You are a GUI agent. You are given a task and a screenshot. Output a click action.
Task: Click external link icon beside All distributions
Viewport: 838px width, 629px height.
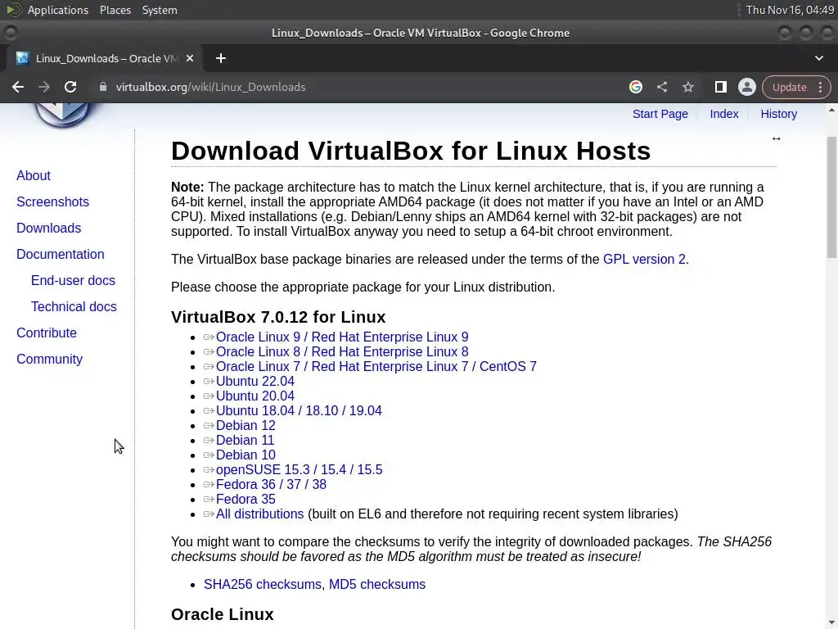coord(209,514)
